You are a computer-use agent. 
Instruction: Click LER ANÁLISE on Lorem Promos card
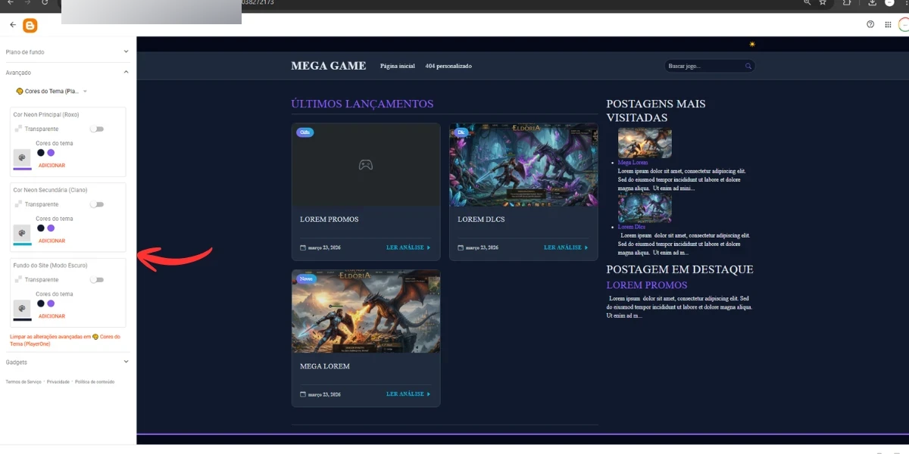coord(408,247)
